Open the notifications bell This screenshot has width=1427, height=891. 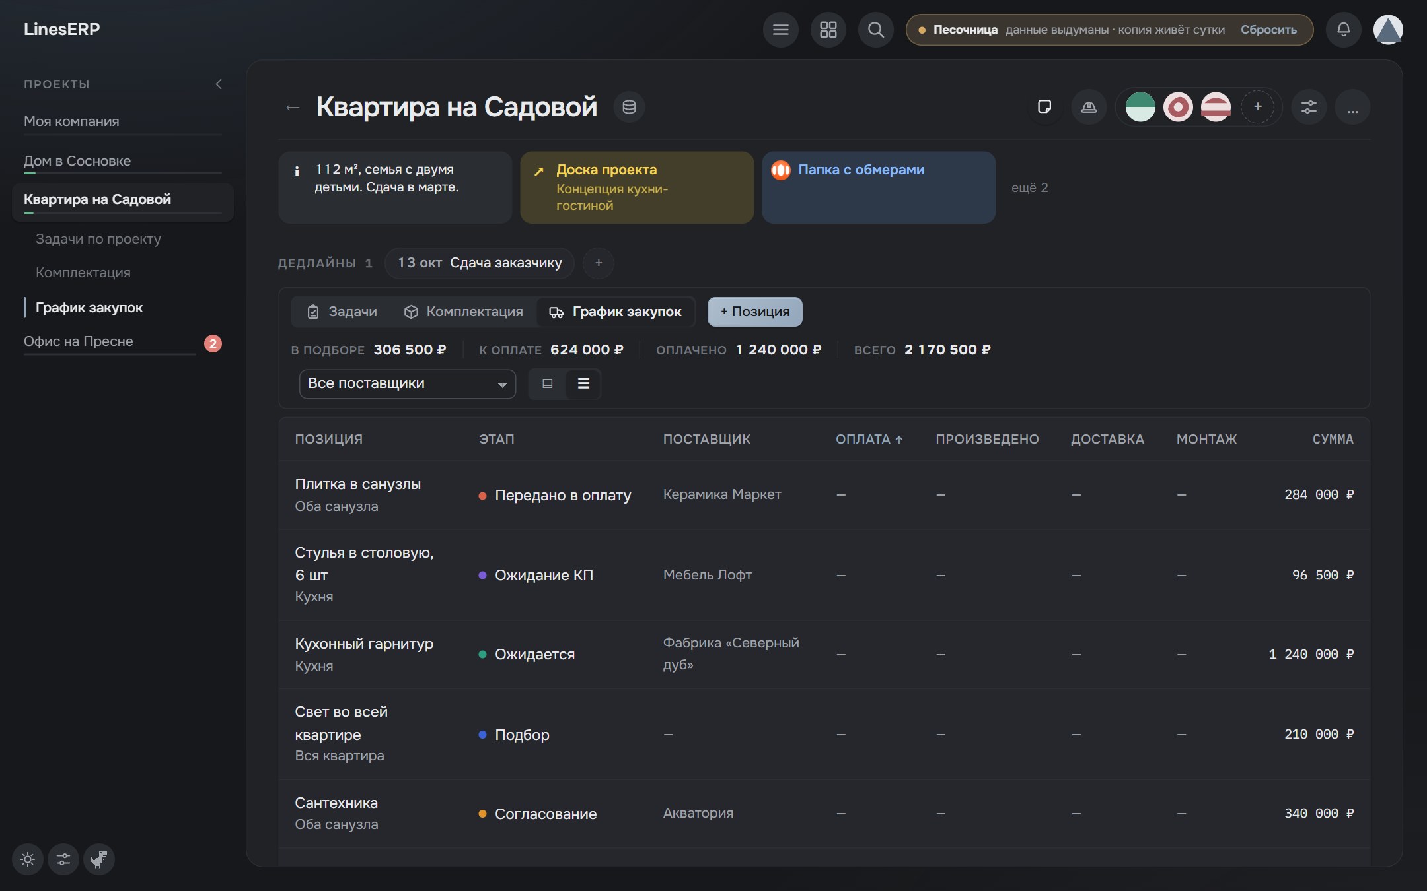click(1343, 30)
